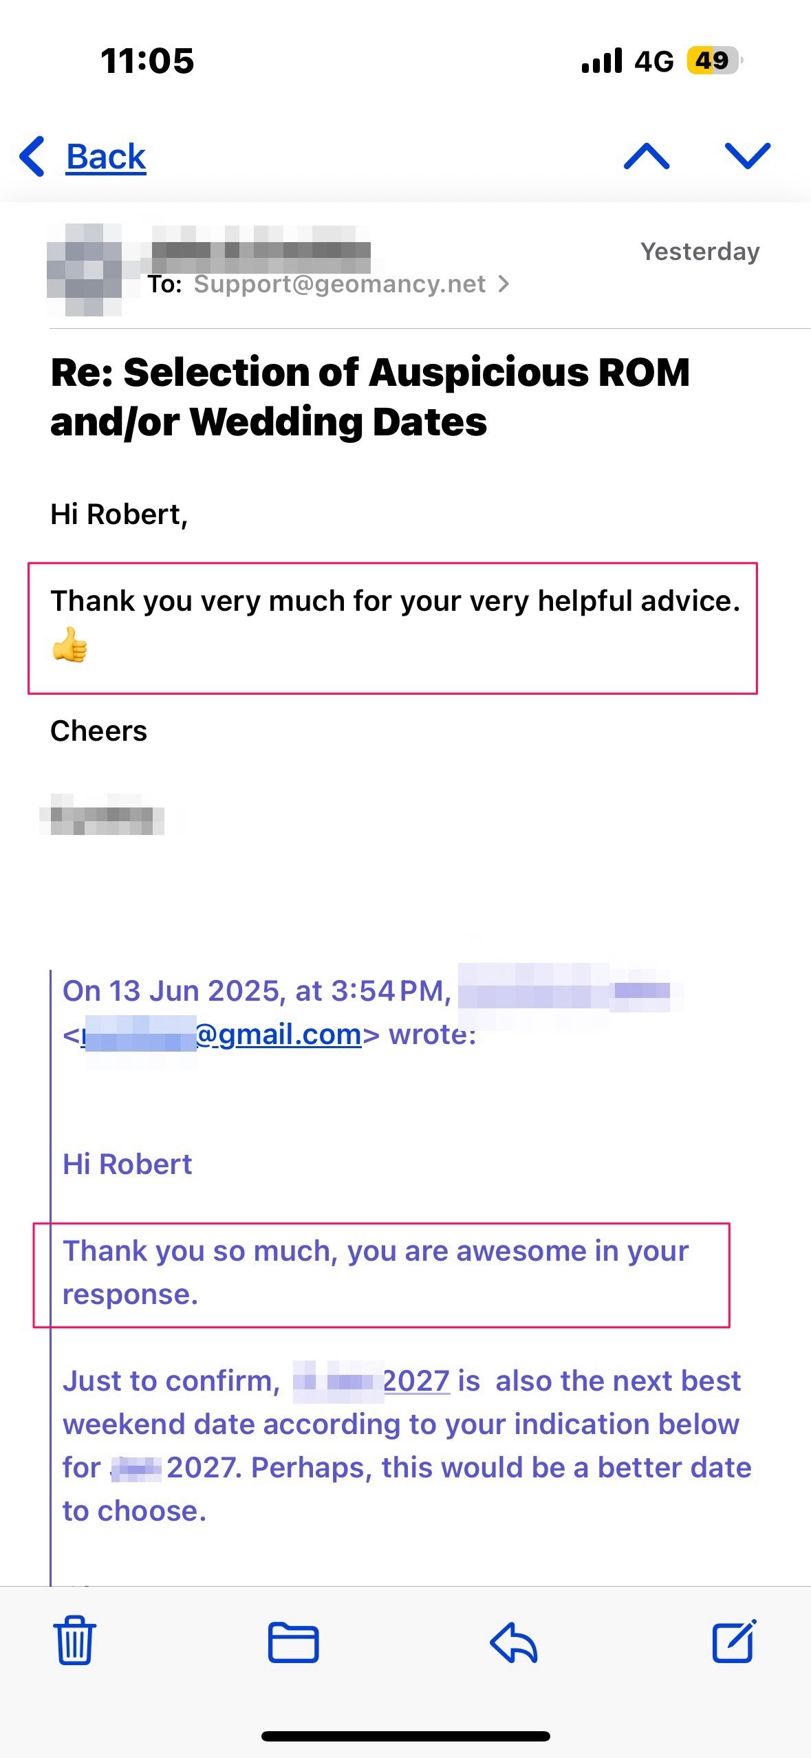This screenshot has width=811, height=1758.
Task: Tap the back chevron icon
Action: click(32, 156)
